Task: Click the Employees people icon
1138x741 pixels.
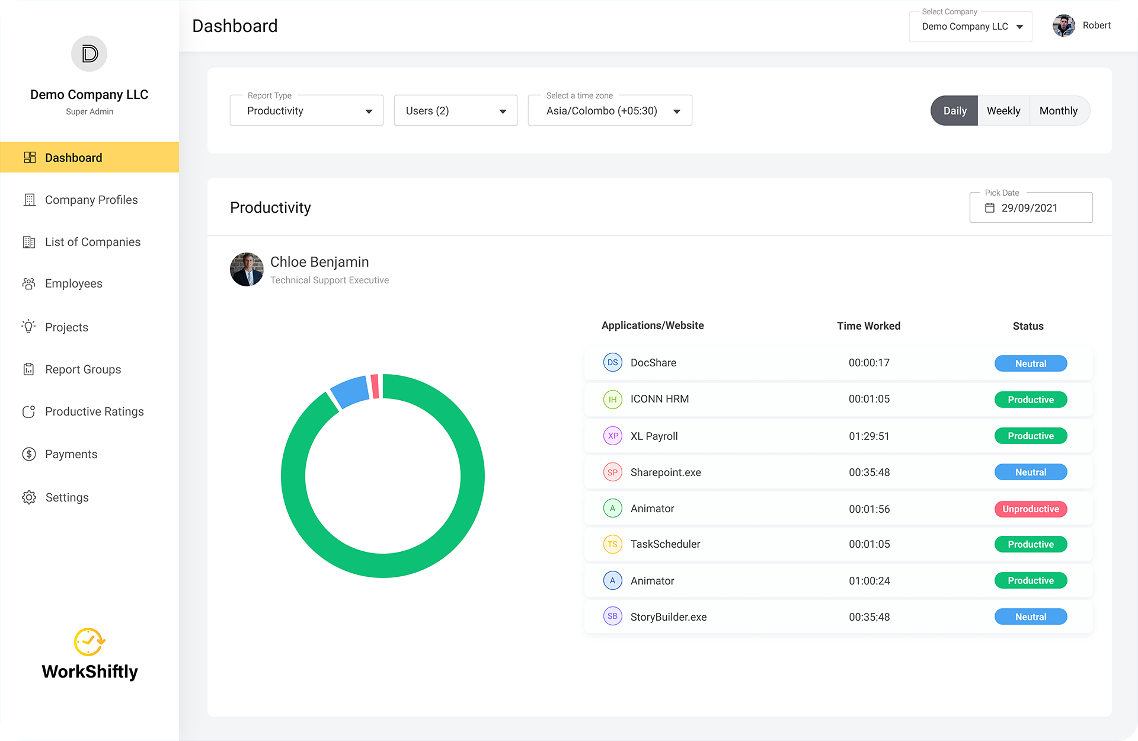Action: click(x=29, y=284)
